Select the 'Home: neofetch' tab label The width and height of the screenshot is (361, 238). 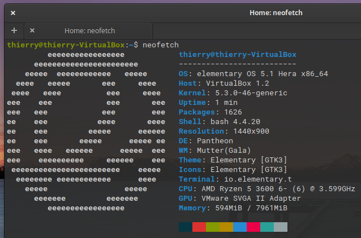click(x=91, y=30)
